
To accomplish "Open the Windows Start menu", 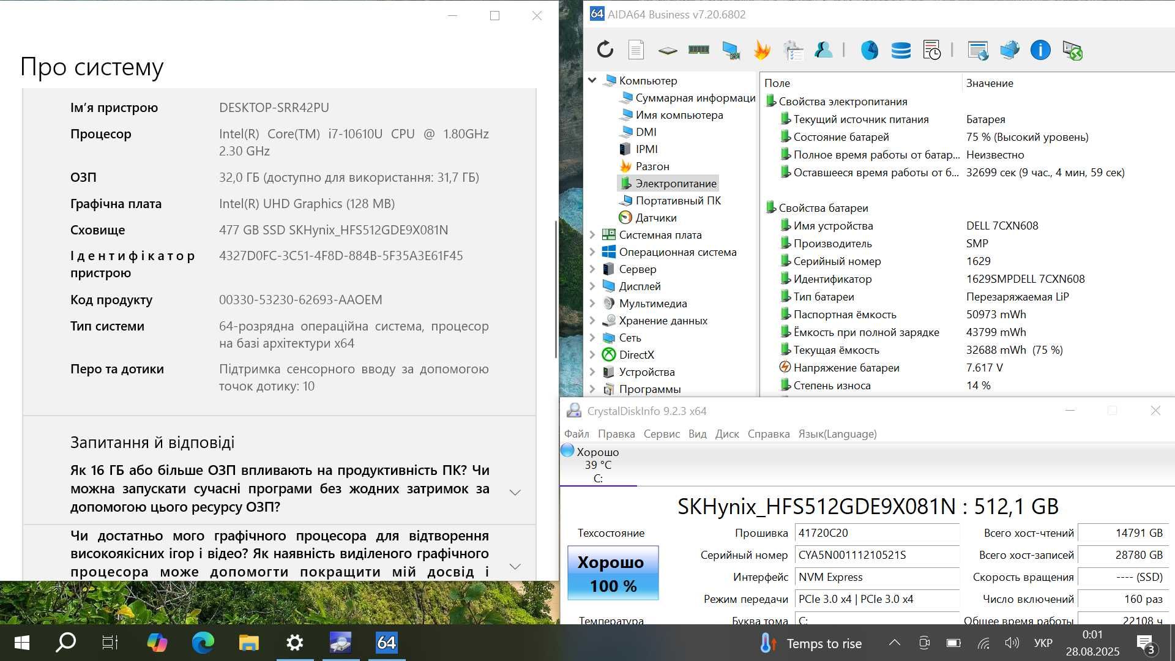I will click(21, 643).
